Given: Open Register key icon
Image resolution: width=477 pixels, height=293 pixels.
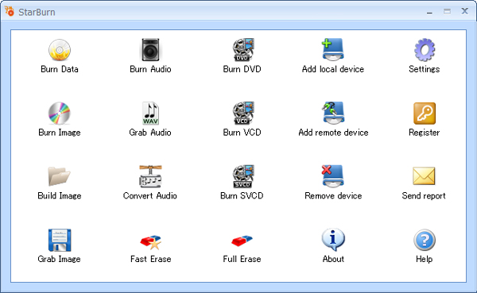Looking at the screenshot, I should coord(425,114).
